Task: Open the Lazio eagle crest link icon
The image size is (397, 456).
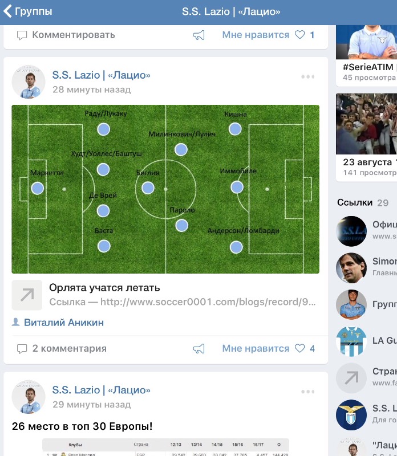Action: tap(351, 415)
